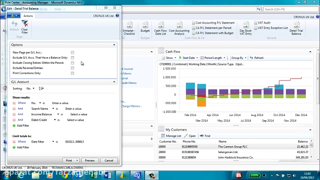Screen dimensions: 320x180
Task: Open the Debit/Credit field dropdown
Action: [x=55, y=120]
